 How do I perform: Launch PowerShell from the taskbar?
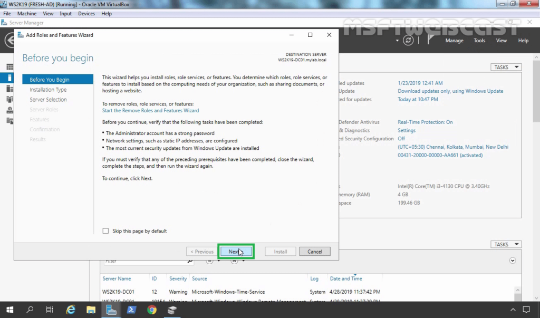(x=131, y=310)
